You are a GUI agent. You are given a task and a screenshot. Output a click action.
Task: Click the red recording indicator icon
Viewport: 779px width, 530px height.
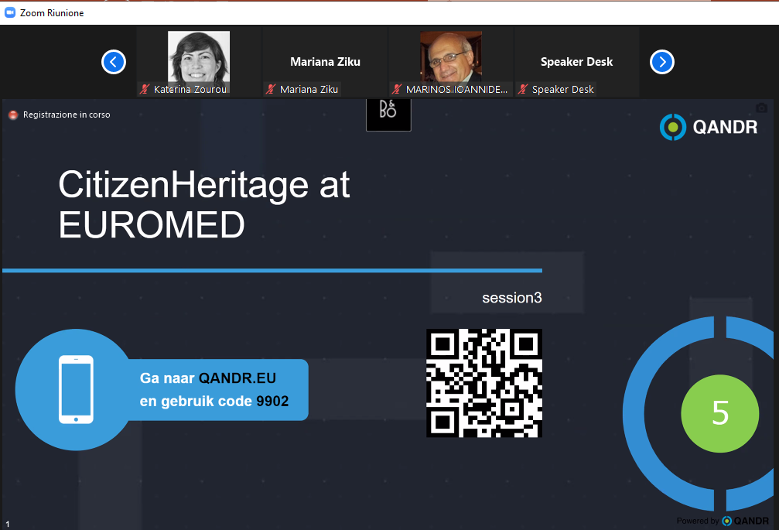click(x=13, y=115)
